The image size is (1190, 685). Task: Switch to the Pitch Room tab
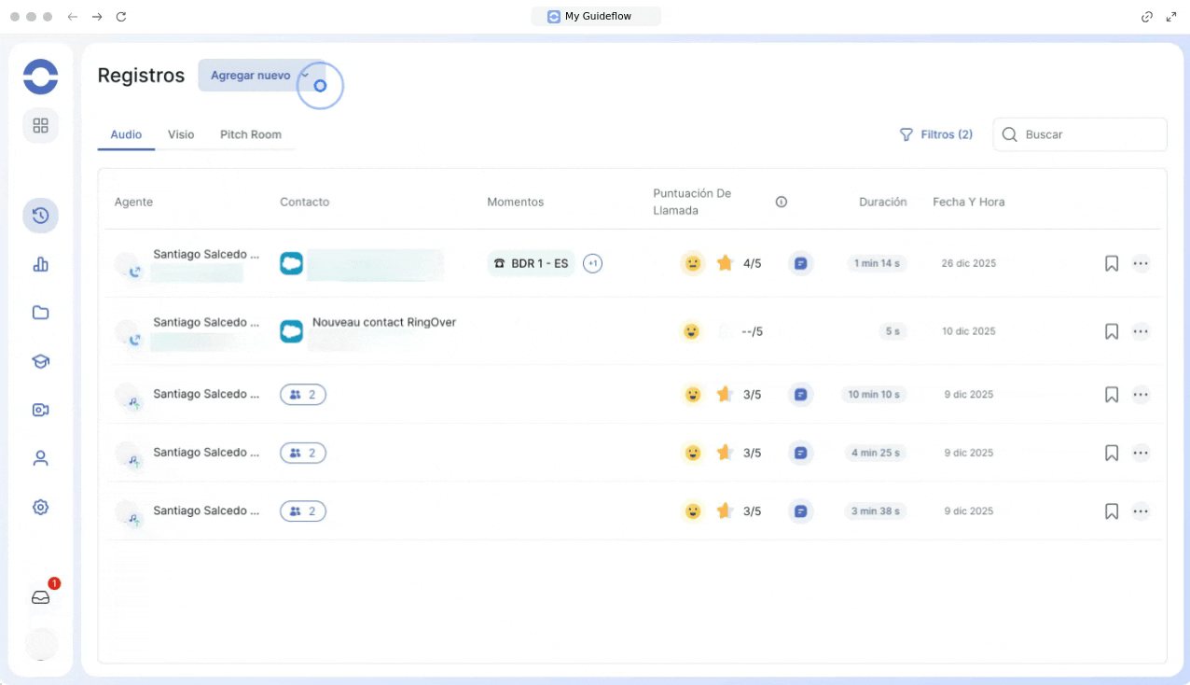250,134
